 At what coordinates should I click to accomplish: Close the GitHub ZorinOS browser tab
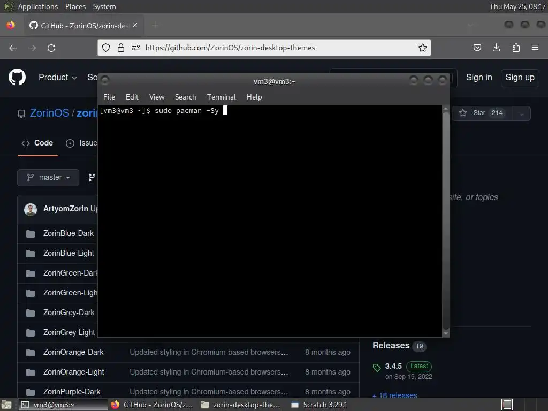pos(135,26)
